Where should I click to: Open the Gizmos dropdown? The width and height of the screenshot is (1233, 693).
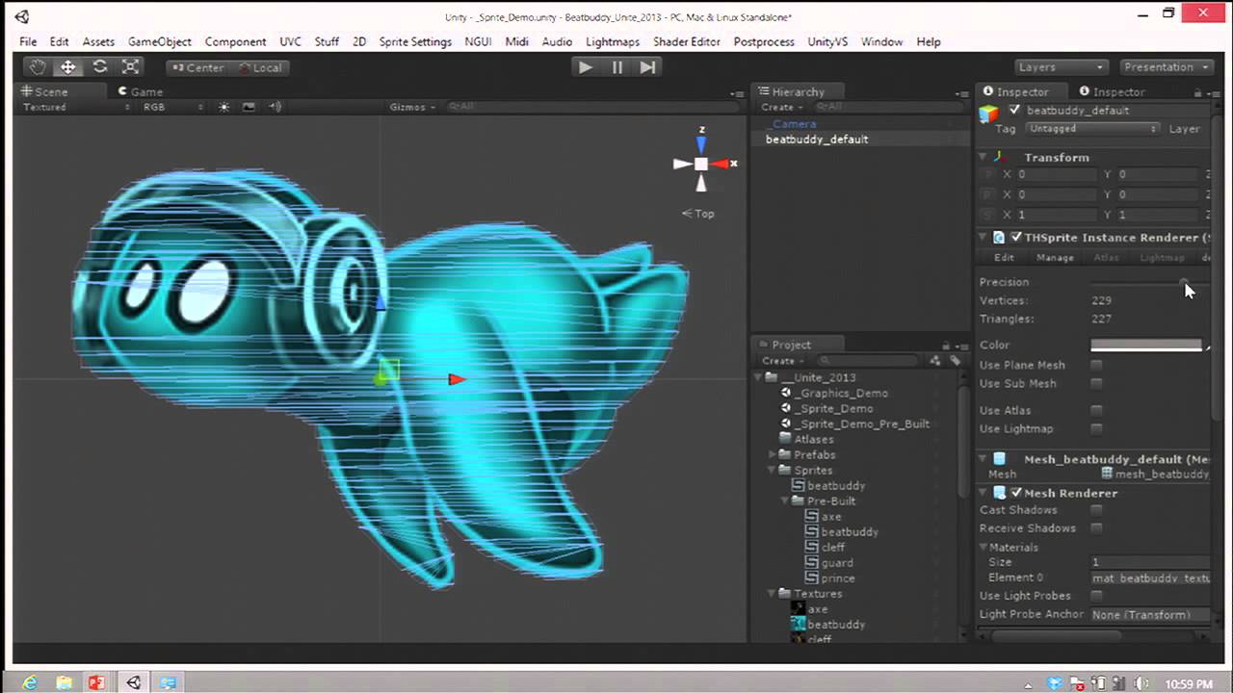click(x=413, y=107)
